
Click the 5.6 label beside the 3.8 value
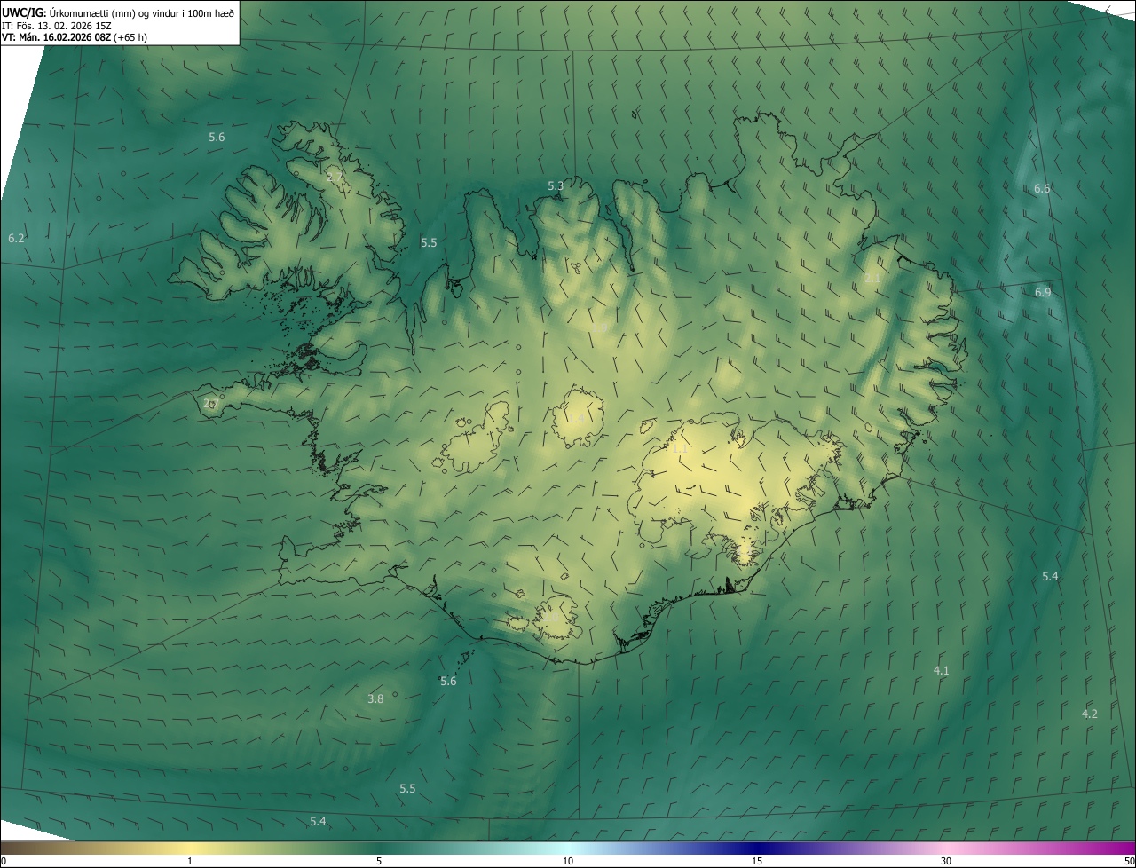(448, 681)
